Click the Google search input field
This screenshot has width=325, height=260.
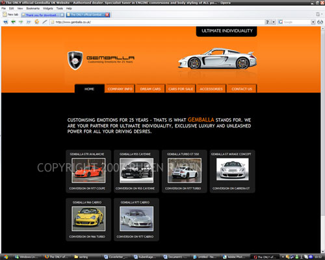[297, 22]
